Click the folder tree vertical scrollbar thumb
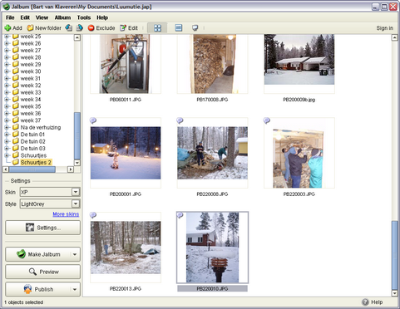This screenshot has width=400, height=309. tap(77, 135)
